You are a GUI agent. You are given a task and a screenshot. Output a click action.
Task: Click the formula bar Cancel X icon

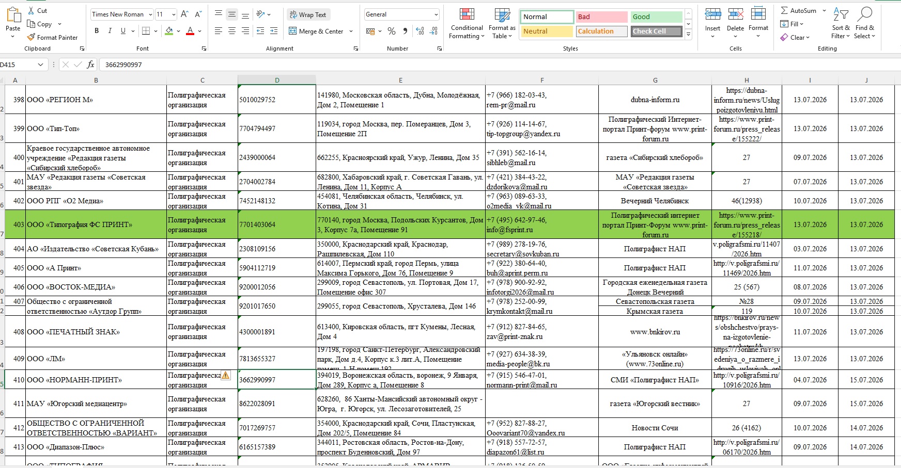tap(65, 64)
